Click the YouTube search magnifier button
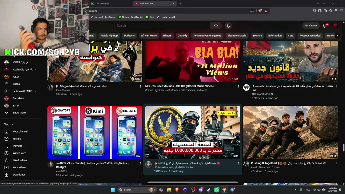Image resolution: width=345 pixels, height=194 pixels. [x=216, y=26]
